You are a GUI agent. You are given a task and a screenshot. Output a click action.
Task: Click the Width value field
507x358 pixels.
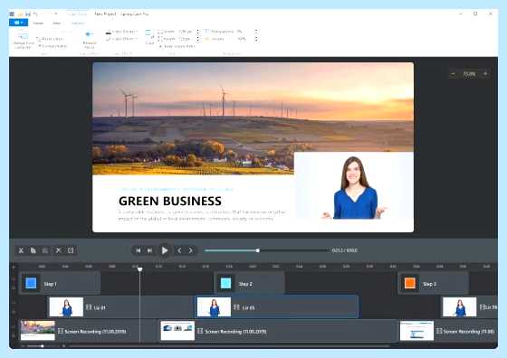tap(186, 32)
